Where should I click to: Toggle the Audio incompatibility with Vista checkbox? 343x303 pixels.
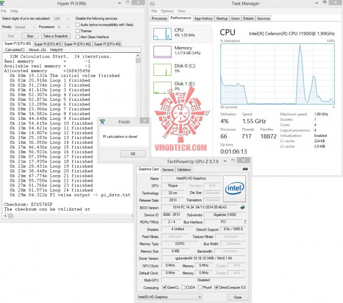(78, 25)
